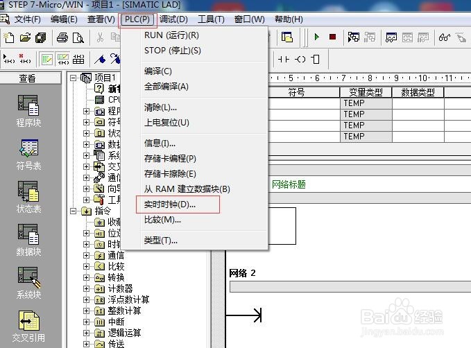Click the download-style icon after STOP
Viewport: 471px width, 348px height.
pyautogui.click(x=354, y=37)
